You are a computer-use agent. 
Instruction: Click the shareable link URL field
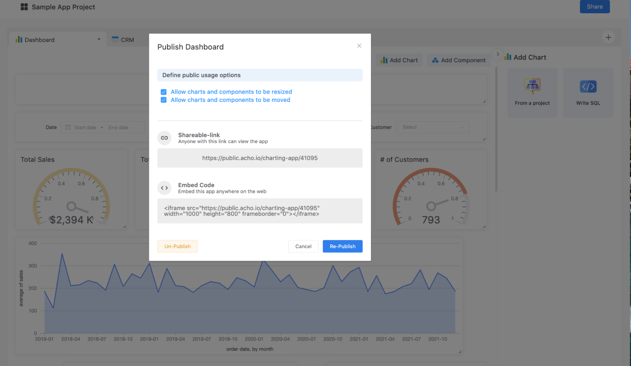point(259,158)
